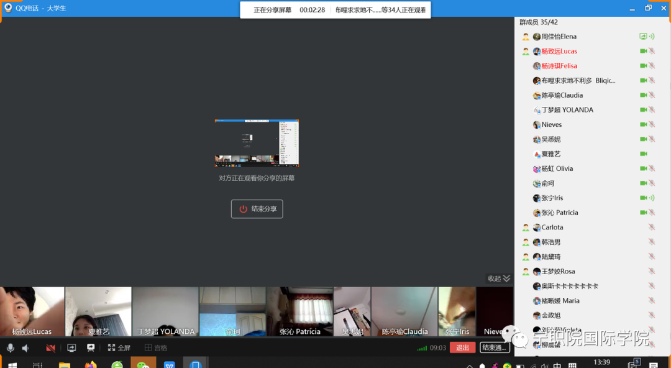The width and height of the screenshot is (671, 368).
Task: Turn on the crossed-out camera icon
Action: (x=50, y=348)
